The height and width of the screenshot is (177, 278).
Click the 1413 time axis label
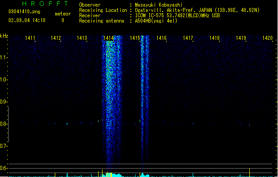click(x=82, y=38)
